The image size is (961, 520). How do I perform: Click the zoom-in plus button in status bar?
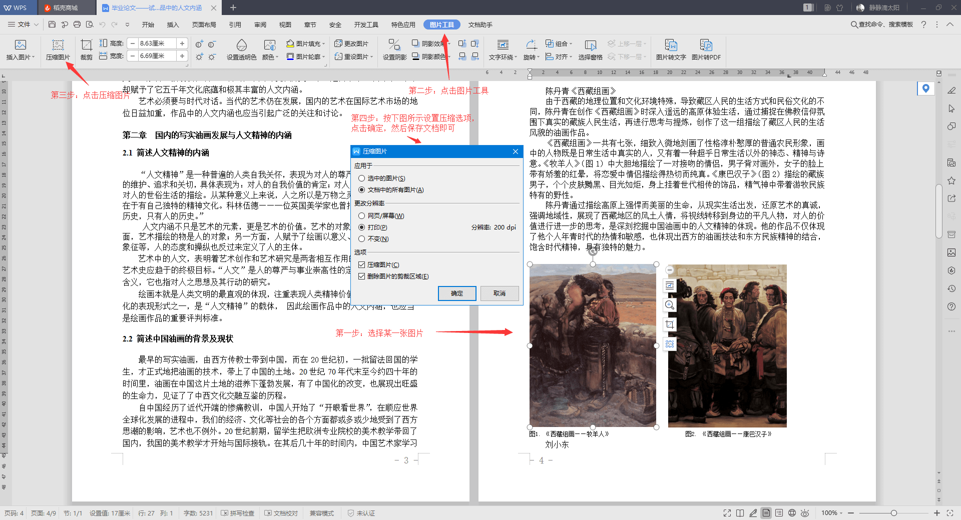click(937, 513)
